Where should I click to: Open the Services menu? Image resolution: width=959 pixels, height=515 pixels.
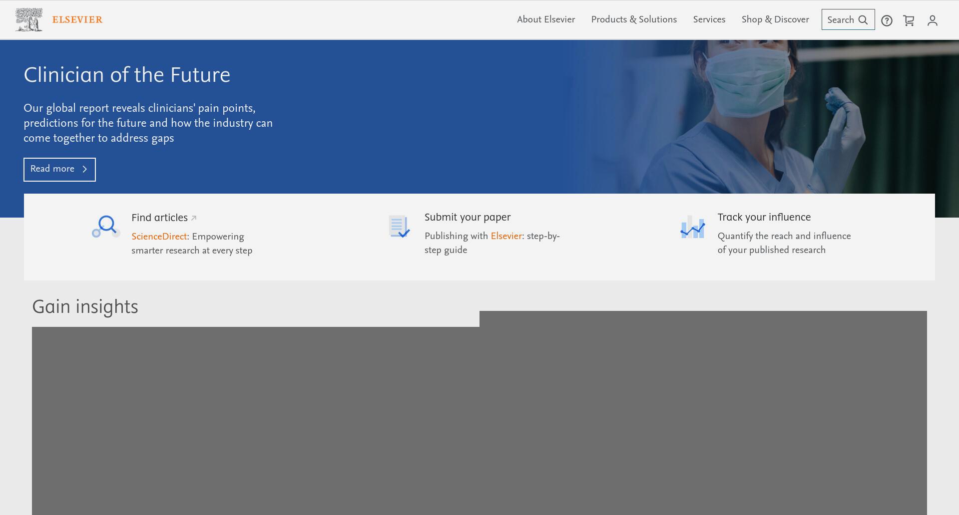pyautogui.click(x=709, y=19)
